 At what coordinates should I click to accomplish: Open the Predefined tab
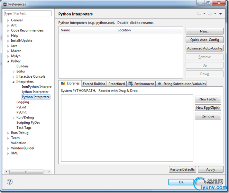click(117, 84)
